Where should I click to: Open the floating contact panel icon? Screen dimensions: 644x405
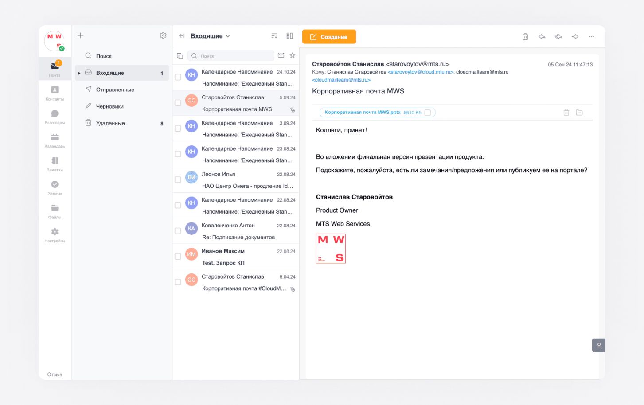point(598,346)
